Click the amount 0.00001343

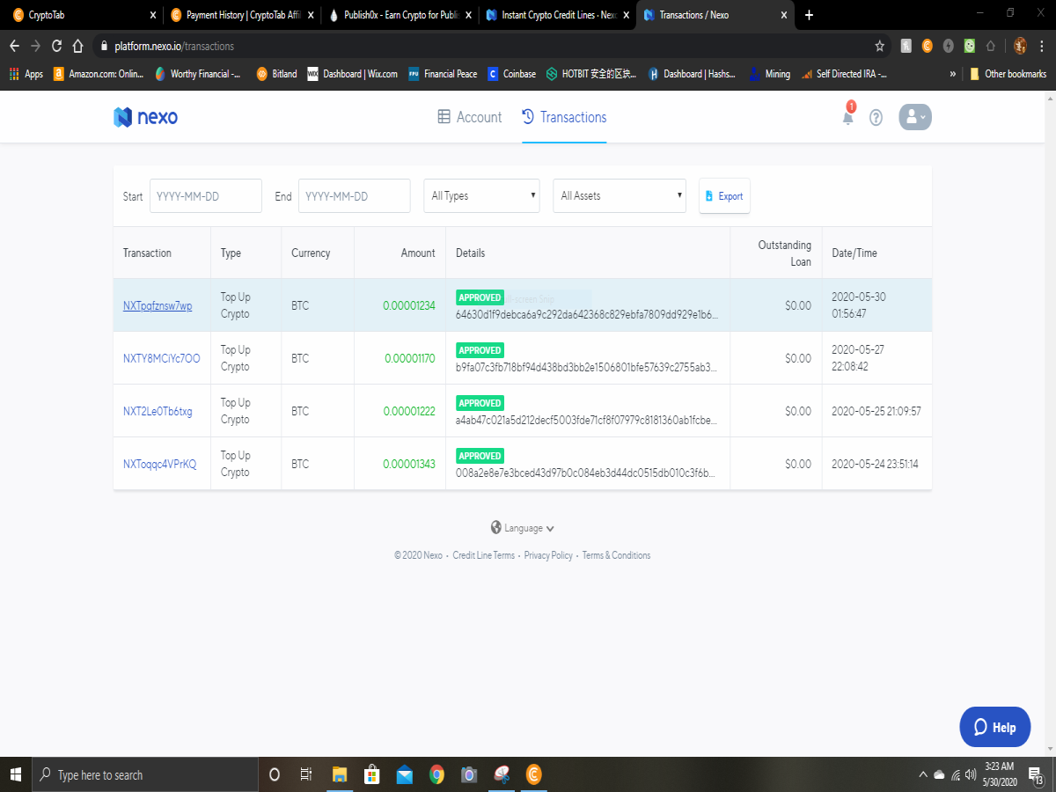coord(409,464)
